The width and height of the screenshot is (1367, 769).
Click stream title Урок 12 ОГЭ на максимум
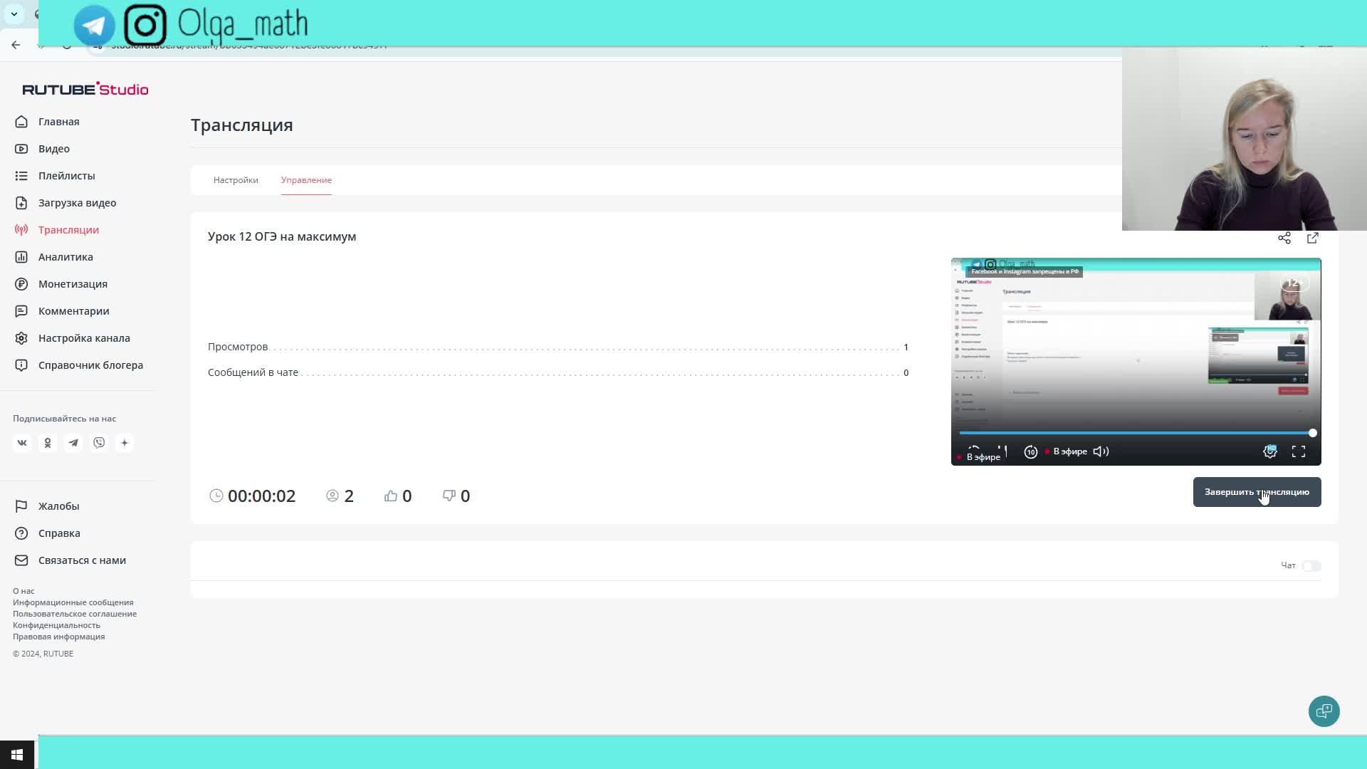(282, 236)
